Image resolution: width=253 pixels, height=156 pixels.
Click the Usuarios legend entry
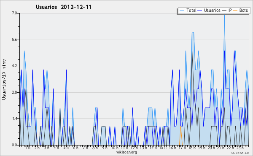(x=209, y=11)
